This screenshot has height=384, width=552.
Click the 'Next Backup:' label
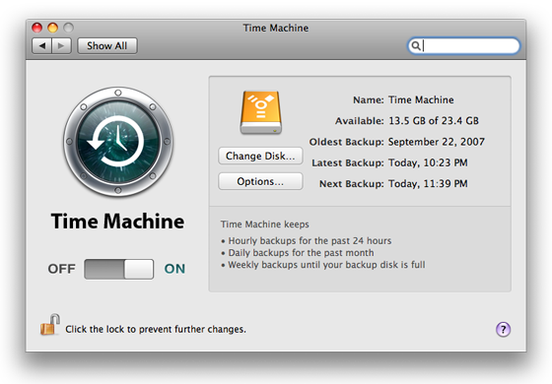pyautogui.click(x=352, y=183)
